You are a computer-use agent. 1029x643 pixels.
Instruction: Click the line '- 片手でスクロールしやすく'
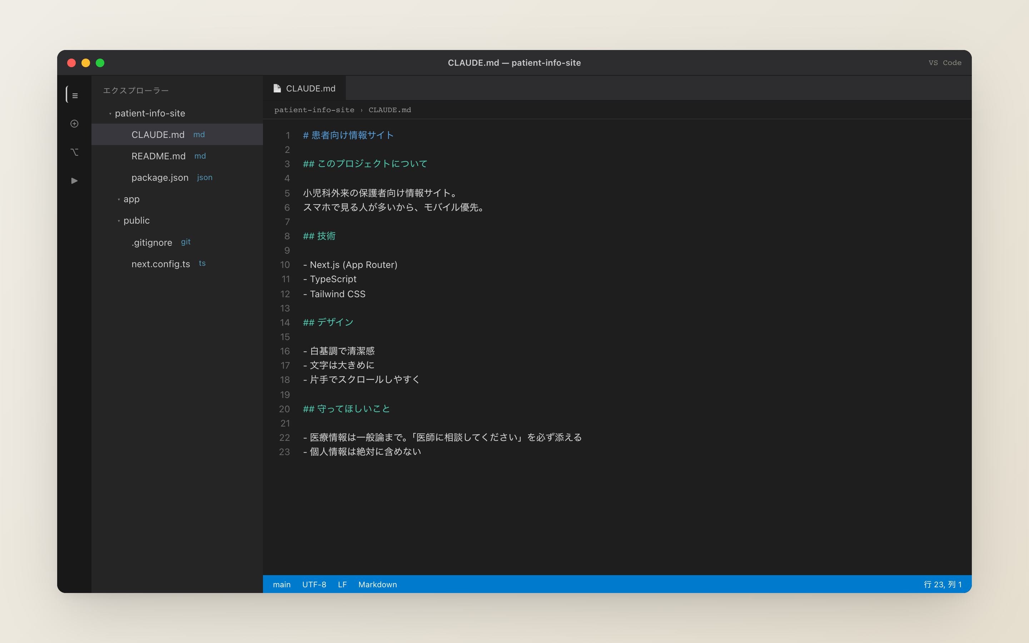pyautogui.click(x=362, y=380)
